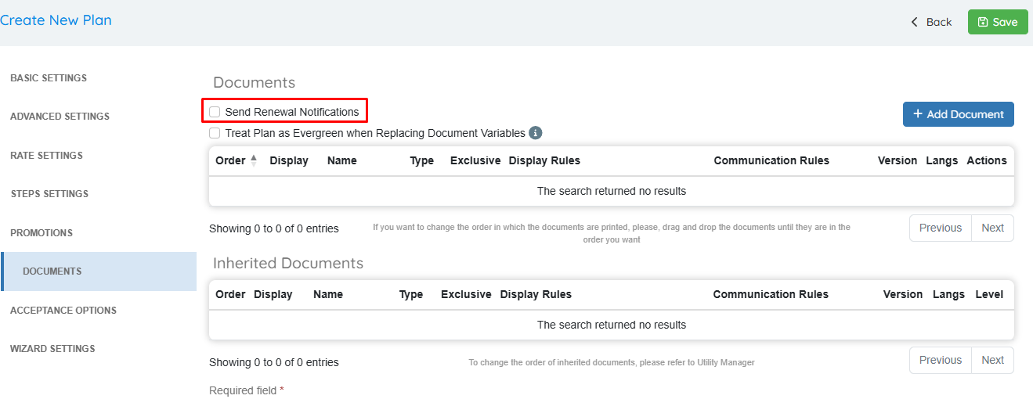Viewport: 1033px width, 417px height.
Task: Save the new plan
Action: point(997,22)
